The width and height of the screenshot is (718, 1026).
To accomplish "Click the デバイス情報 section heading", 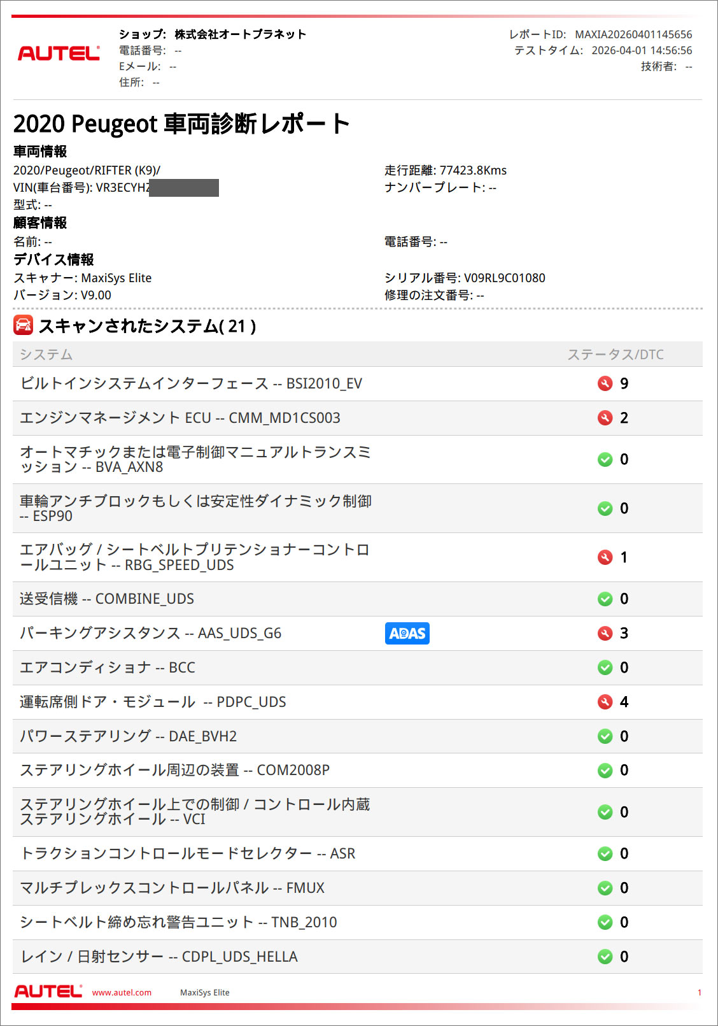I will tap(53, 259).
